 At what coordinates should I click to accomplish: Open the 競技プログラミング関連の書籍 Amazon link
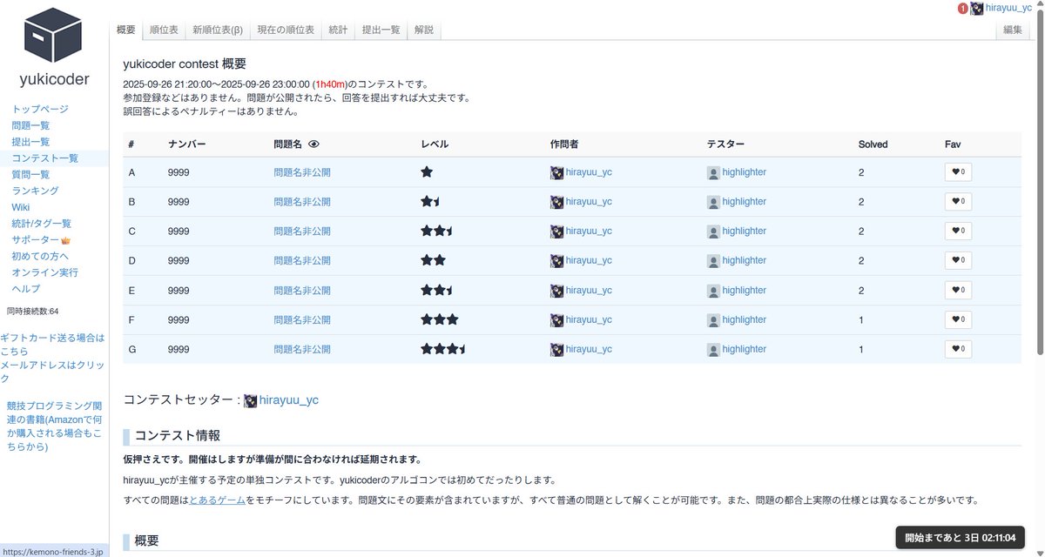(54, 426)
